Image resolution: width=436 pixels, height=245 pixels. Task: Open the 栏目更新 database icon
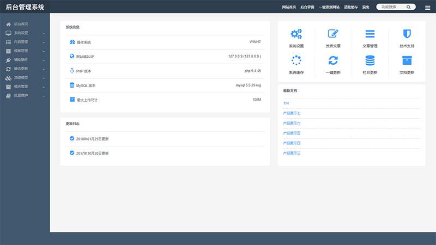pyautogui.click(x=370, y=60)
